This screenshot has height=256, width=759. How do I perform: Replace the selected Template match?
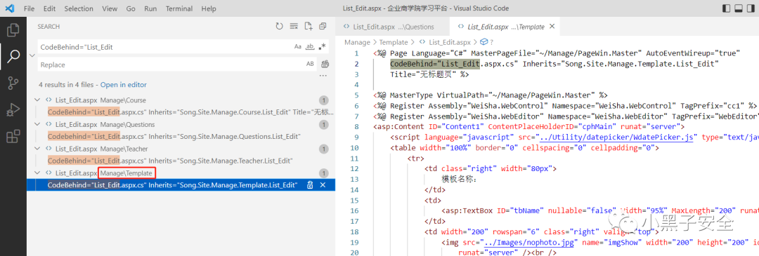pos(311,185)
